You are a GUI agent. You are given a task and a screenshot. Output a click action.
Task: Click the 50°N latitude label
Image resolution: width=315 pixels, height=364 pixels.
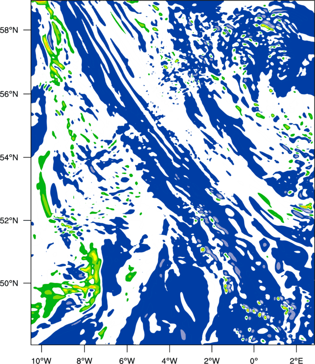[x=9, y=283]
